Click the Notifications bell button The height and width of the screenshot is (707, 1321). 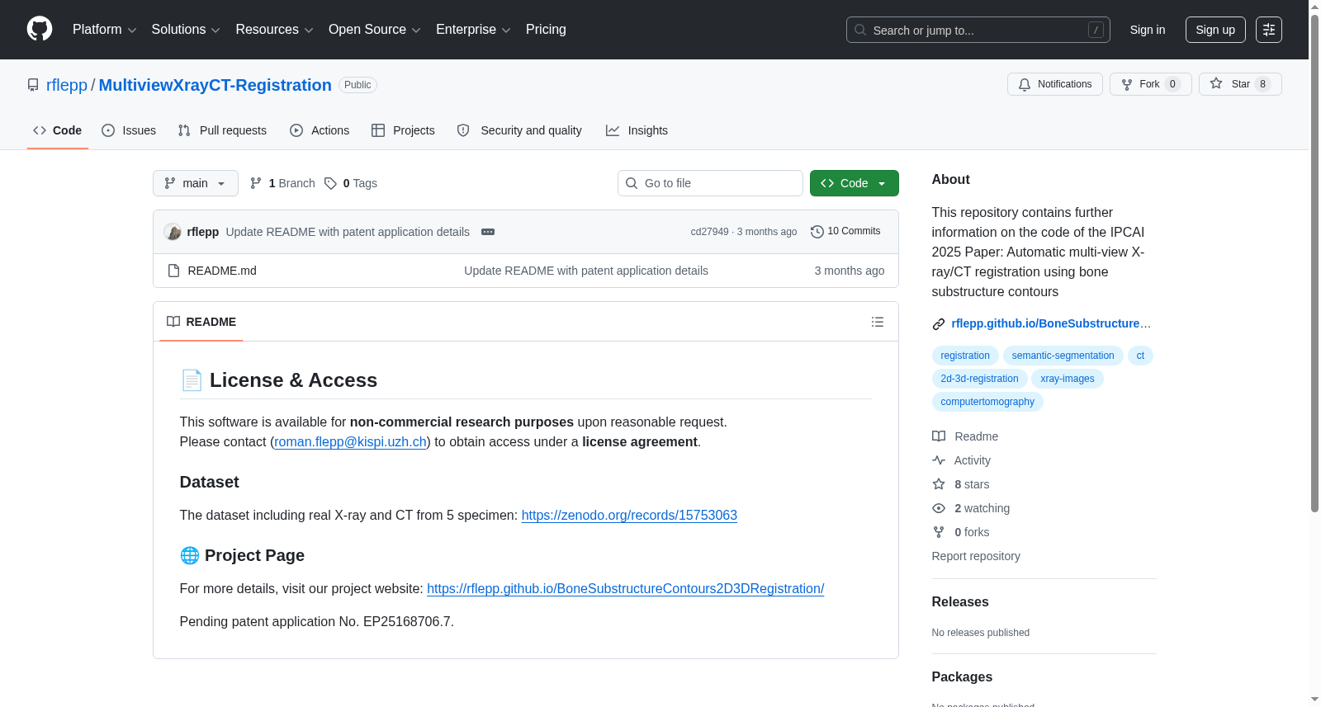tap(1055, 84)
